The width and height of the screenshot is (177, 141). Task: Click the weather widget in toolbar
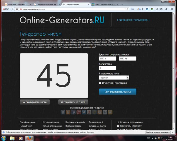point(140,9)
